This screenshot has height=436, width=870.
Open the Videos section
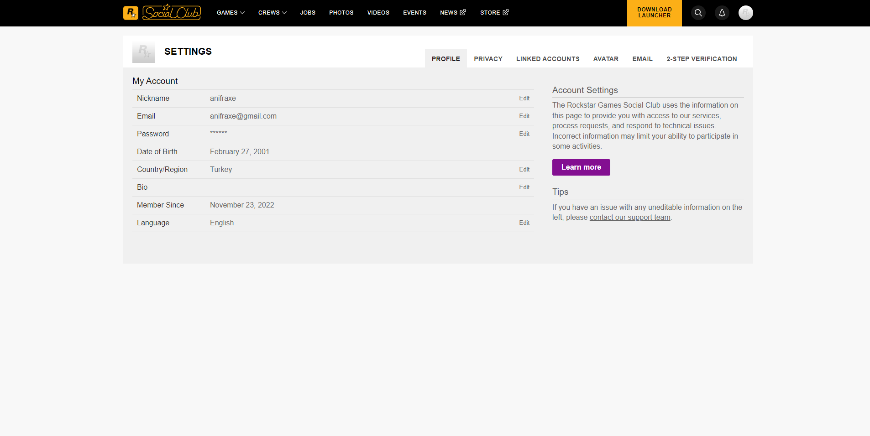pos(378,13)
